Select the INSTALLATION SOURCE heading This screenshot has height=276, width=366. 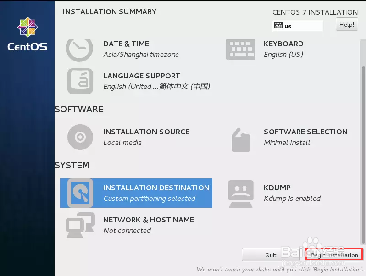146,132
